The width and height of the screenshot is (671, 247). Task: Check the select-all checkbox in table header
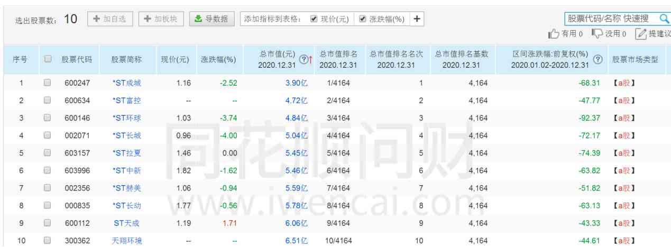tap(47, 59)
